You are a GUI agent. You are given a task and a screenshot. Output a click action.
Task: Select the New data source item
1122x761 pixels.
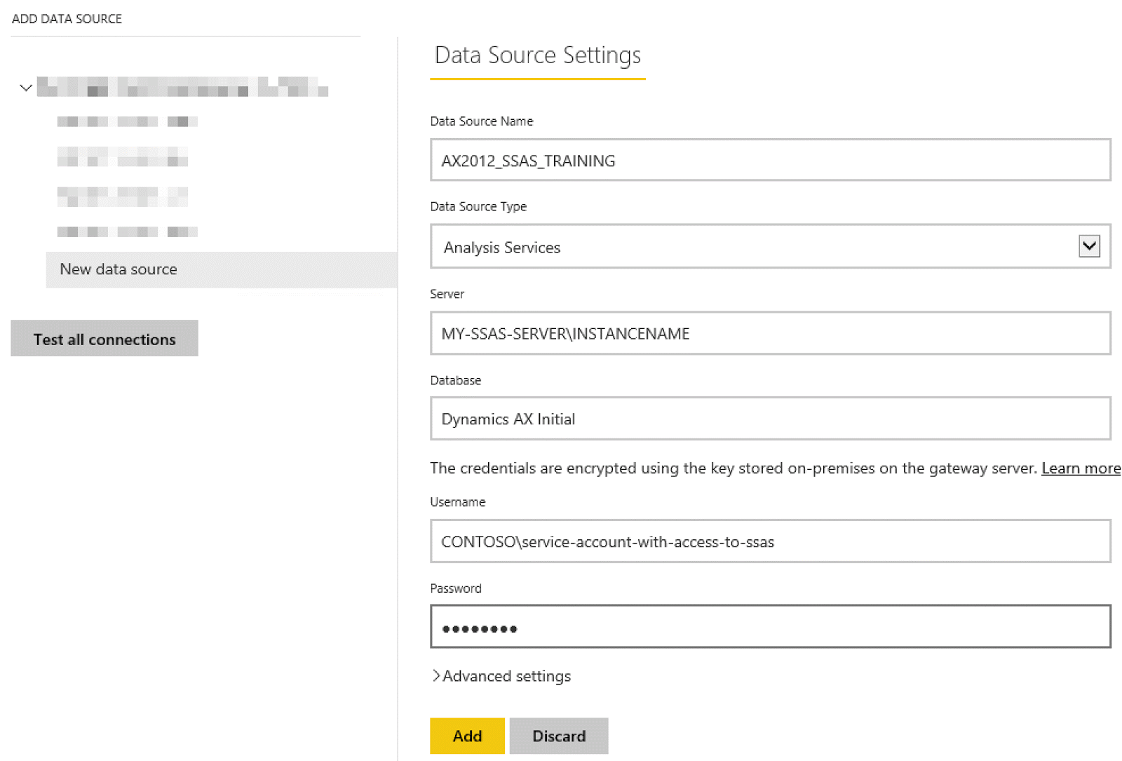coord(118,269)
